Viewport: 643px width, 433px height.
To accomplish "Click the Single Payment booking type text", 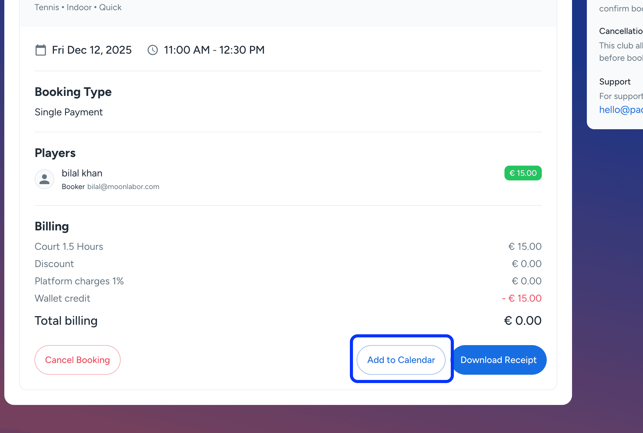I will coord(68,112).
